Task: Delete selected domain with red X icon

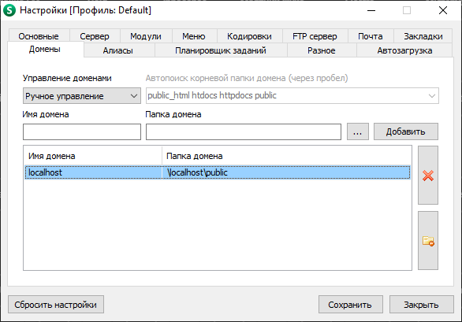Action: click(428, 175)
